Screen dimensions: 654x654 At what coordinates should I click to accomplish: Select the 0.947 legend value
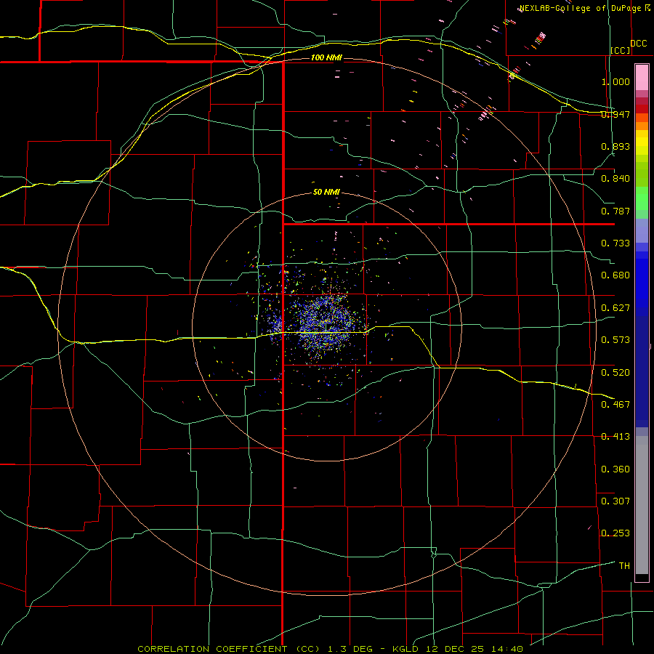click(x=615, y=114)
